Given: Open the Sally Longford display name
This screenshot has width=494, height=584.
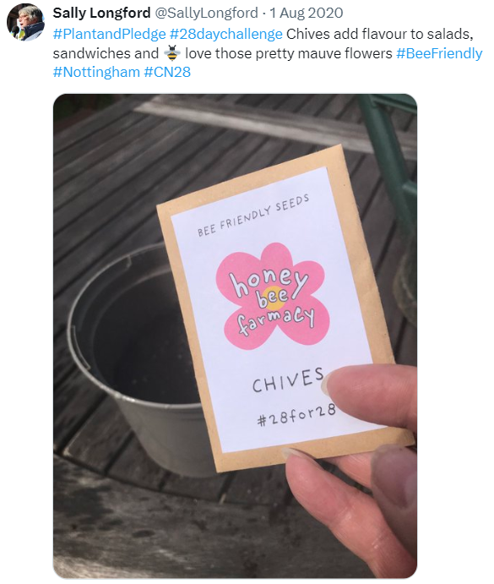Looking at the screenshot, I should pos(101,13).
